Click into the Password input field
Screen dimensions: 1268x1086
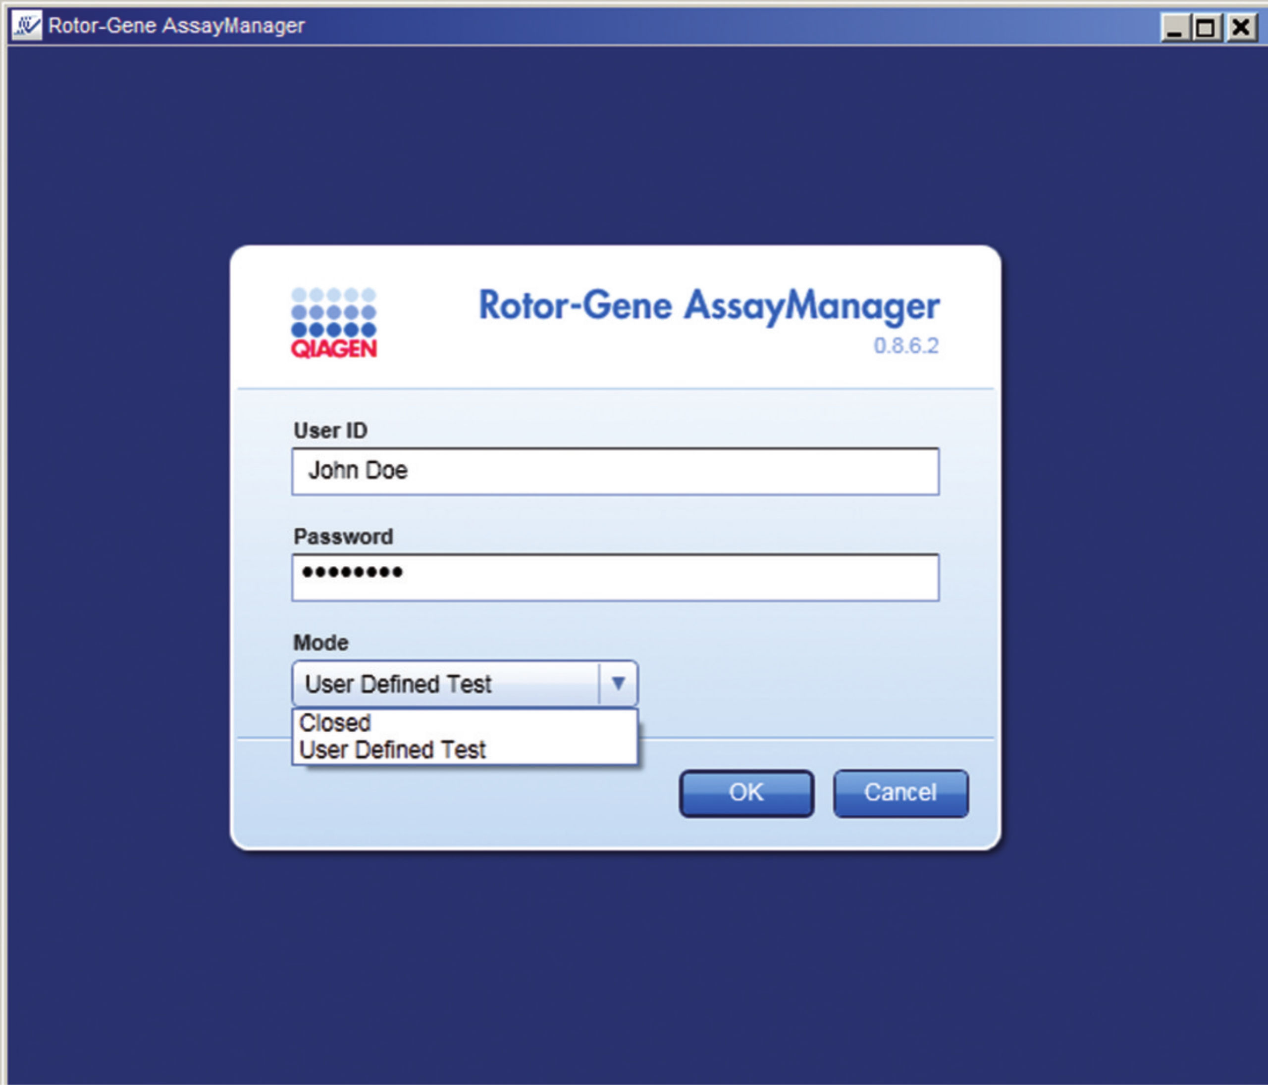click(x=615, y=578)
